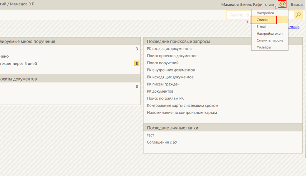The image size is (306, 176).
Task: Open Контрольные карты с истекшим сроком
Action: [183, 105]
